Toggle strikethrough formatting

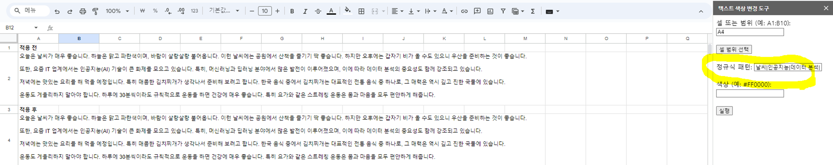point(318,11)
